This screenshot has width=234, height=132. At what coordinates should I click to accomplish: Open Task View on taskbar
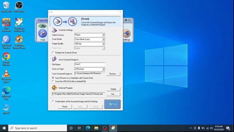coord(79,128)
